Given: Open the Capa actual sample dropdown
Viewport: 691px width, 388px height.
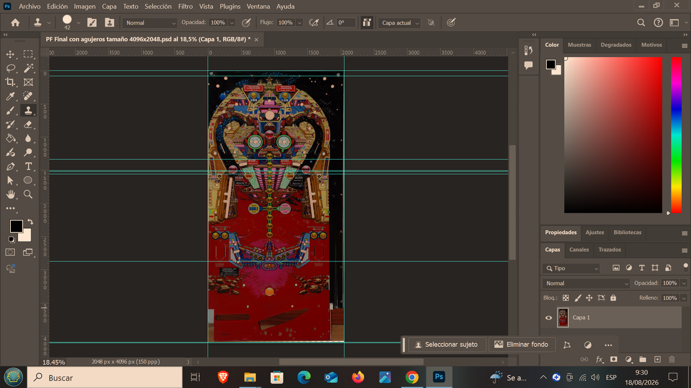Looking at the screenshot, I should (400, 23).
